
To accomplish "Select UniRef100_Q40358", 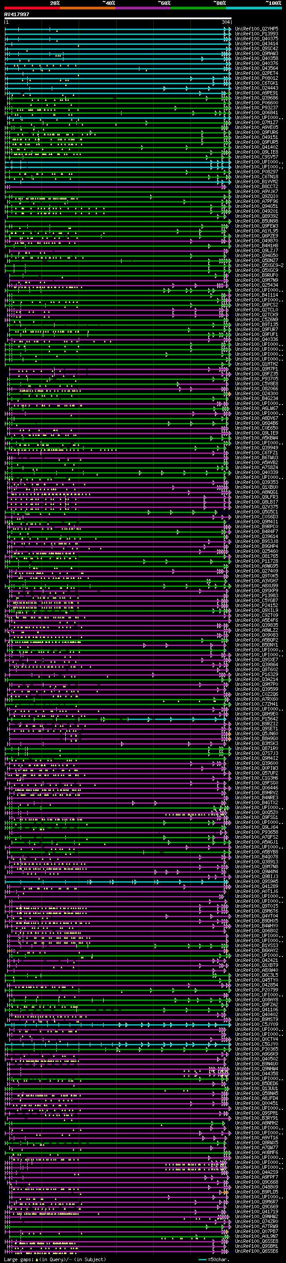I will (257, 58).
